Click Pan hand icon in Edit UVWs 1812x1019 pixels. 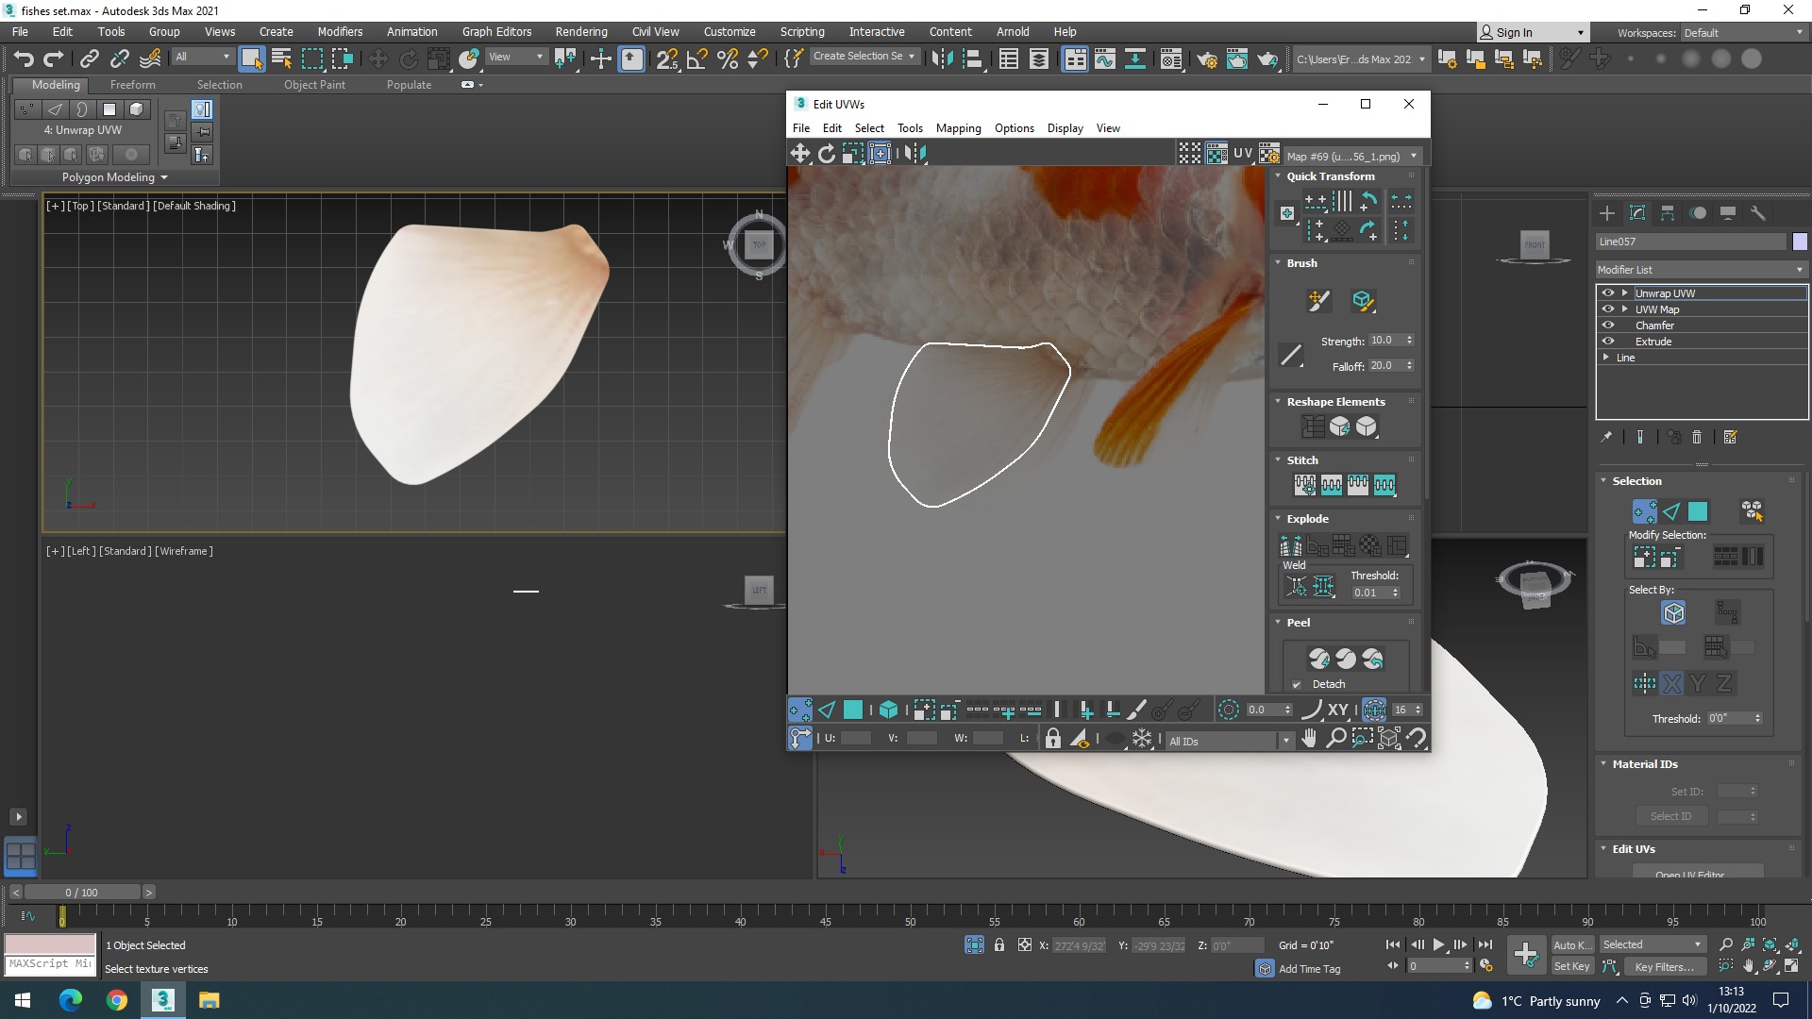(x=1309, y=738)
